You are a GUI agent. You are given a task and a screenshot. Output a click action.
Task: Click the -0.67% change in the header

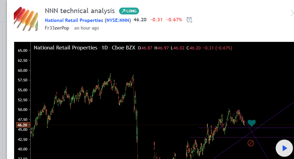coord(174,20)
